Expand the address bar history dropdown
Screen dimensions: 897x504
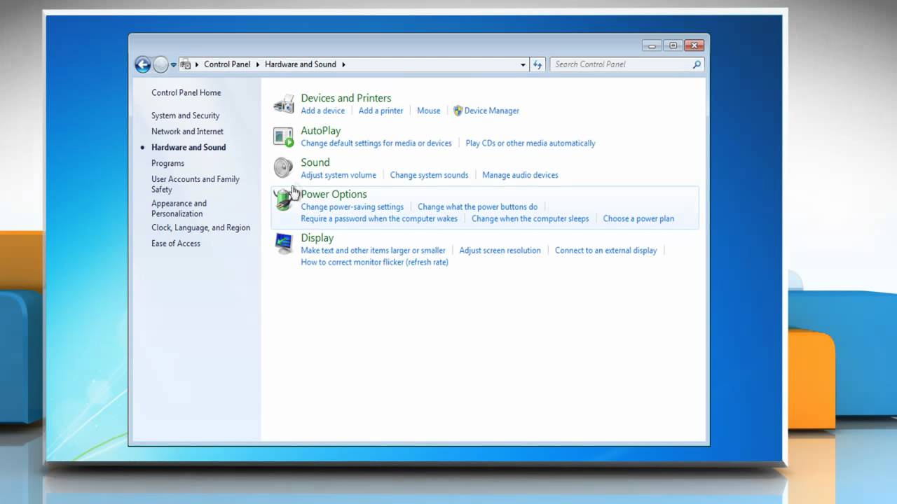coord(523,64)
